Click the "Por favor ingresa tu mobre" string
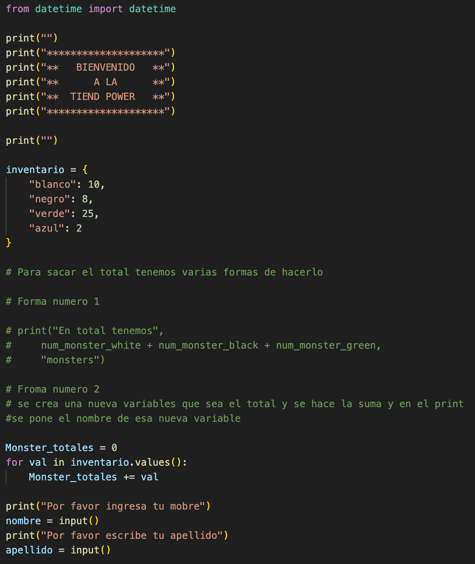 tap(123, 506)
